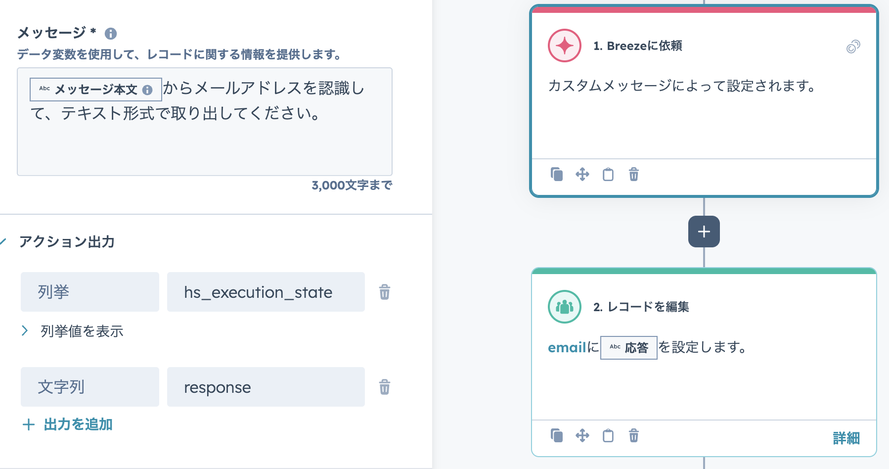Click the hs_execution_state name field
Screen dimensions: 889x469
(266, 292)
